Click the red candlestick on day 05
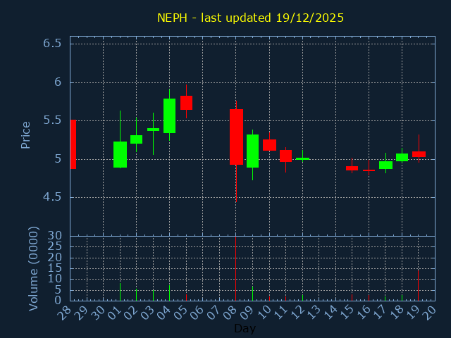Viewport: 451px width, 338px height. pyautogui.click(x=186, y=103)
